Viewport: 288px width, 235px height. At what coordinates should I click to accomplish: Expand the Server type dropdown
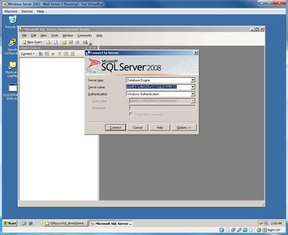coord(193,80)
